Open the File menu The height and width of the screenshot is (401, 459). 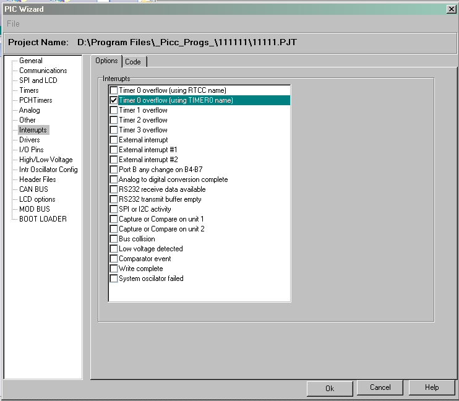(x=13, y=24)
